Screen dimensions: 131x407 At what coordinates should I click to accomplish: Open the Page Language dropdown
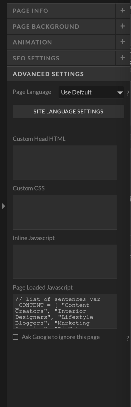(91, 92)
